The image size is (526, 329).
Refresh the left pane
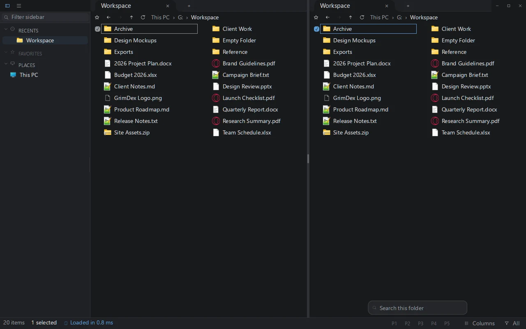click(x=143, y=17)
